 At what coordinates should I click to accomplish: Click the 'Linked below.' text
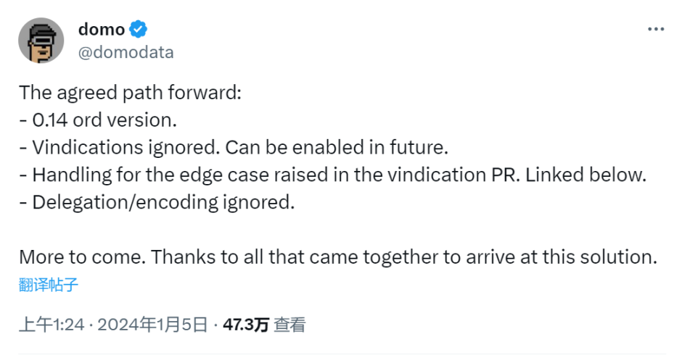586,175
